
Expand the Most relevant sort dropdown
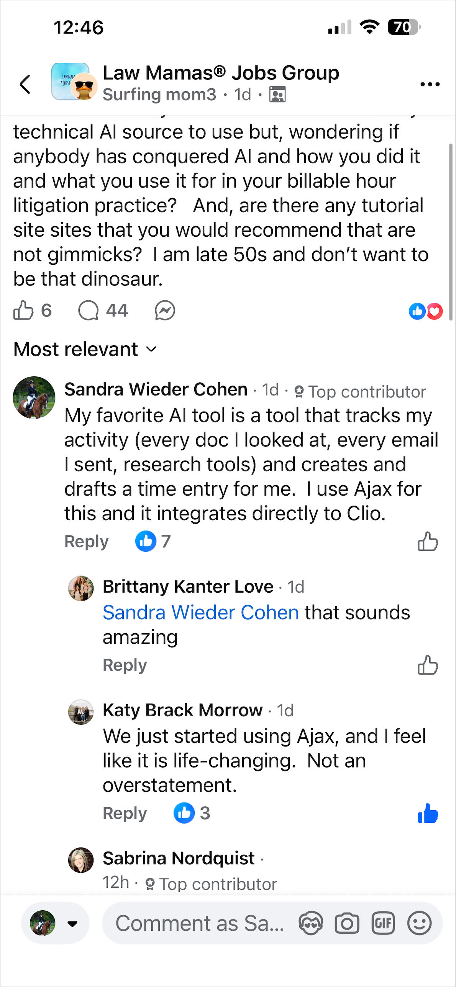tap(85, 349)
